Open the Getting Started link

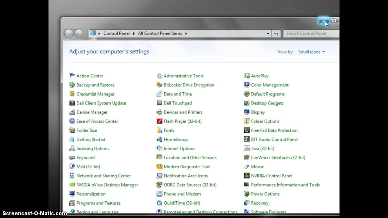point(91,139)
